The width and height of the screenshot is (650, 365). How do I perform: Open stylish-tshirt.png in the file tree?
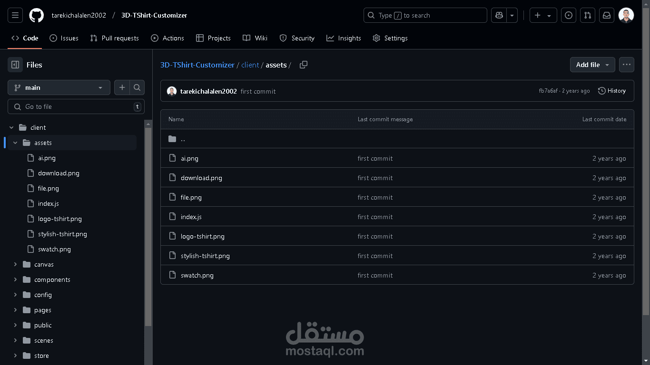pyautogui.click(x=62, y=234)
